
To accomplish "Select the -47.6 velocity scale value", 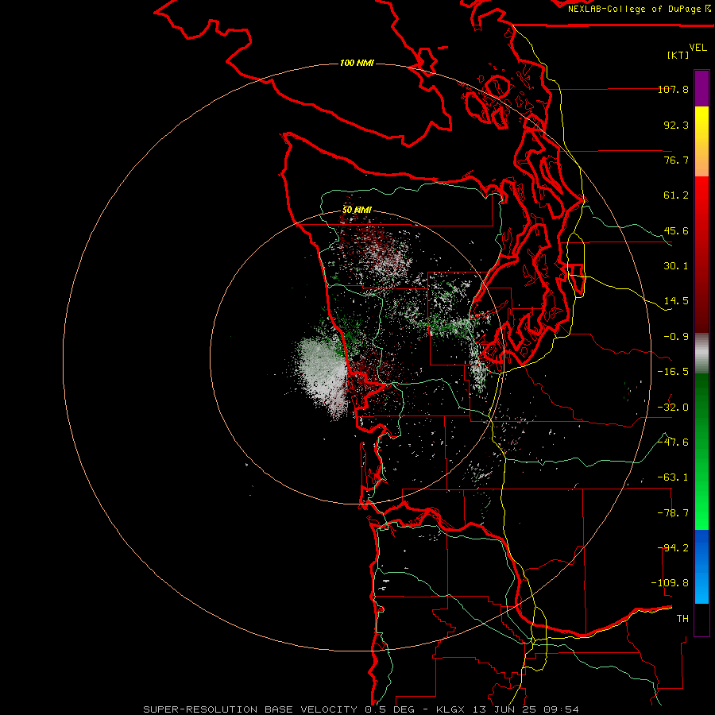I will (x=673, y=443).
